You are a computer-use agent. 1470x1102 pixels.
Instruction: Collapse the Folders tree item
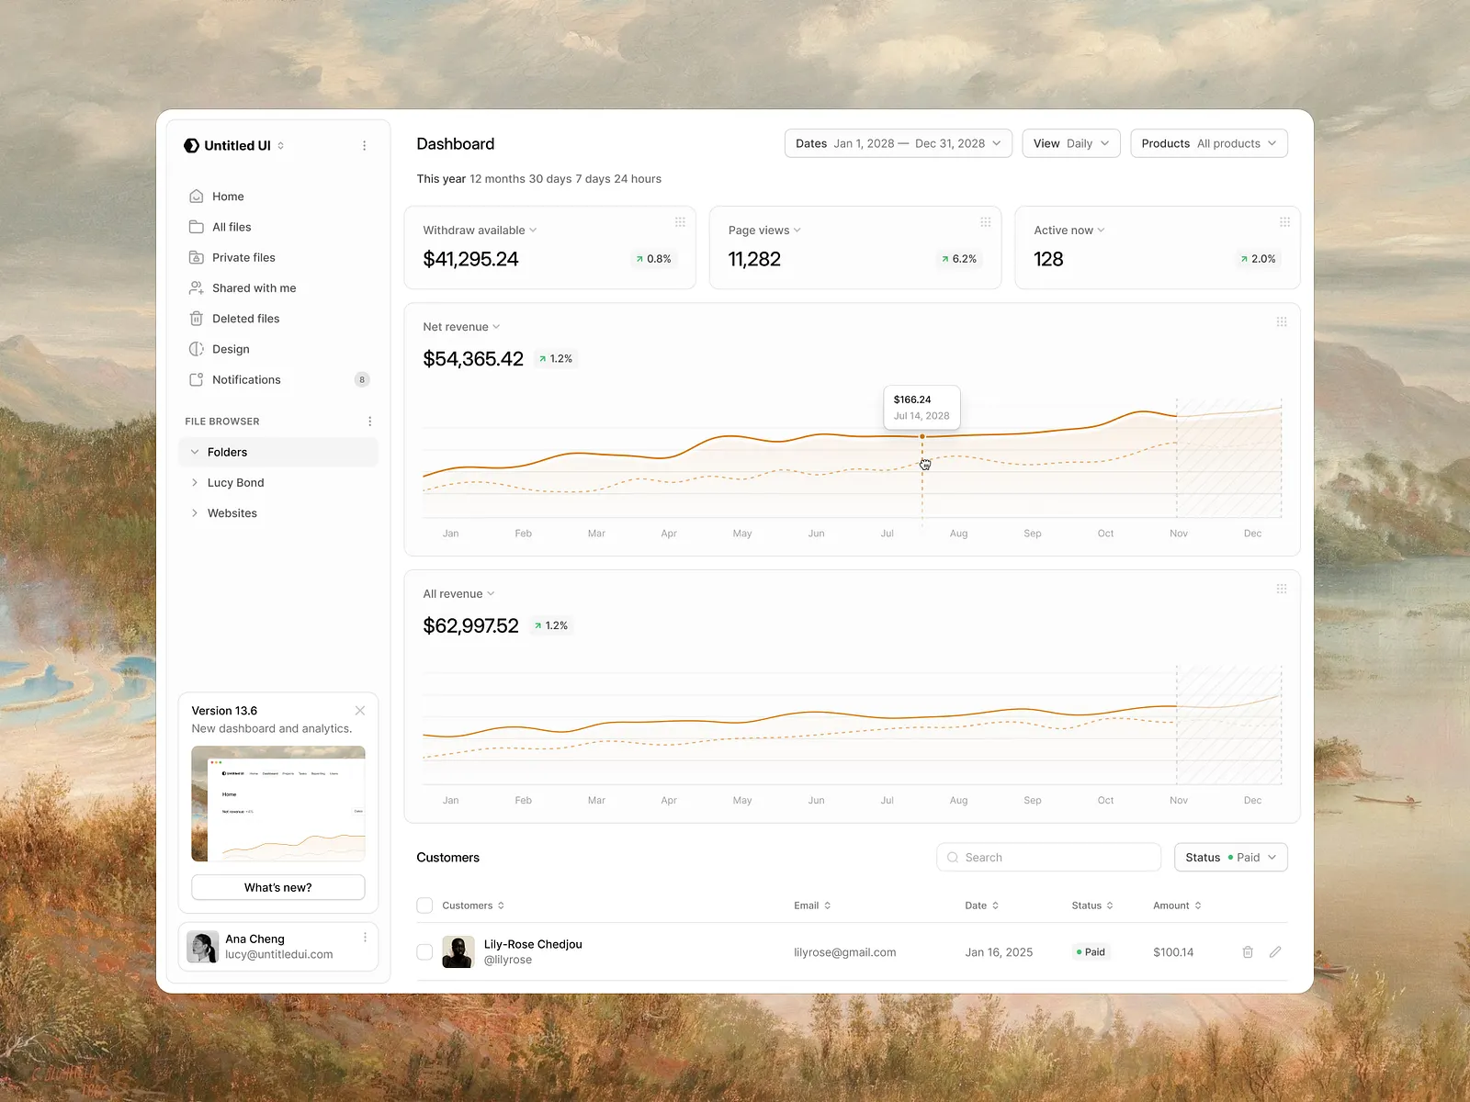(x=195, y=452)
